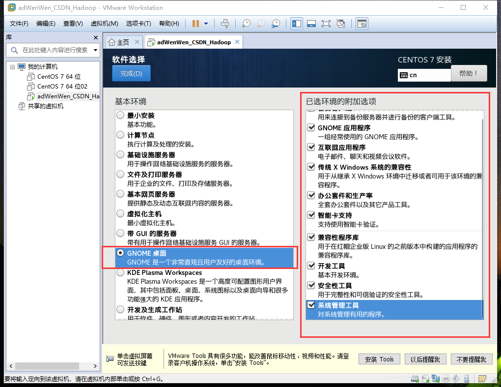Image resolution: width=501 pixels, height=387 pixels.
Task: Open the library search filter dropdown arrow
Action: (95, 50)
